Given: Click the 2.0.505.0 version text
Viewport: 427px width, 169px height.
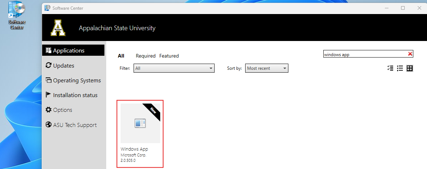Looking at the screenshot, I should [128, 160].
